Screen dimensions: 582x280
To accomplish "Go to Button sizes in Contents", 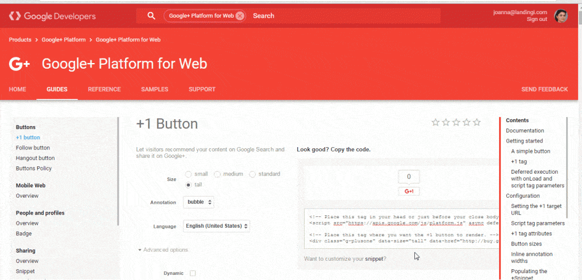I will [x=526, y=244].
